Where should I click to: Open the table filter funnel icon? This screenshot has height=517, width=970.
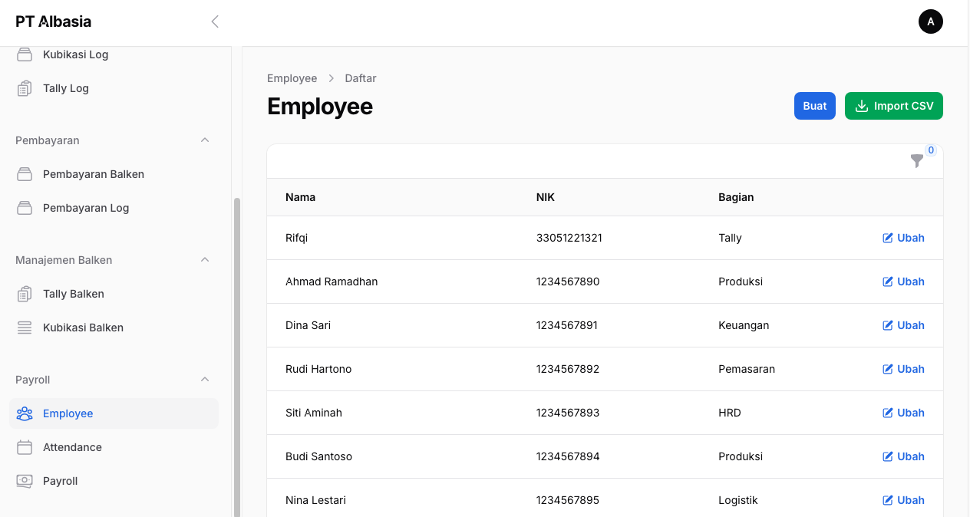(916, 161)
